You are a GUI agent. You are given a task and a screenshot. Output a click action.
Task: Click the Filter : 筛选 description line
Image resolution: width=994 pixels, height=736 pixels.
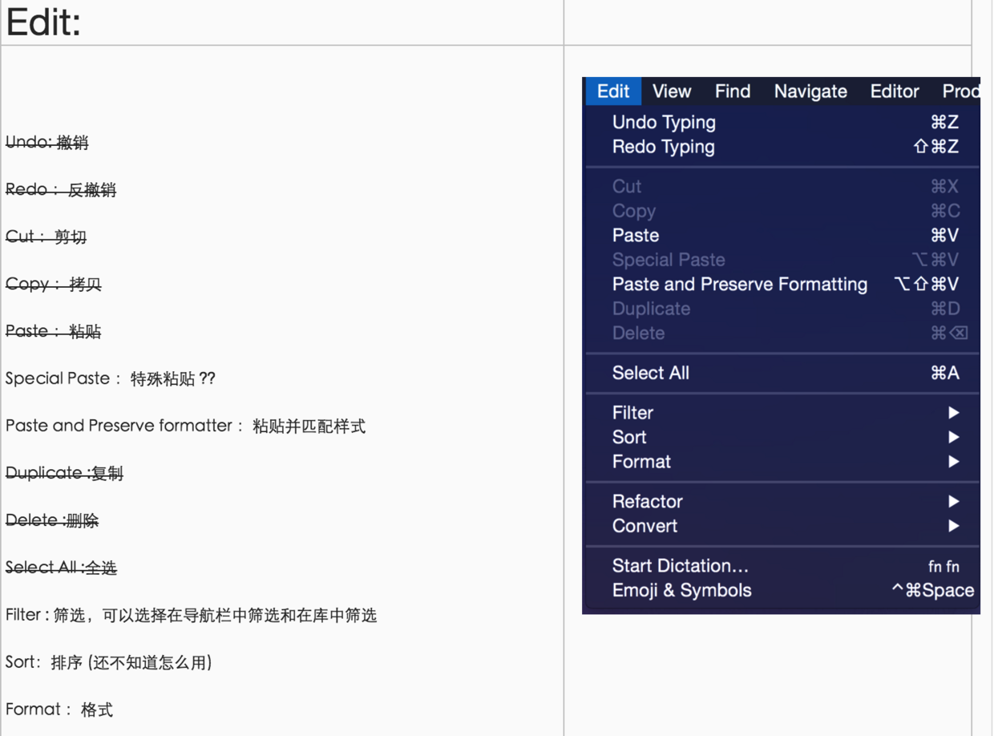click(x=191, y=615)
